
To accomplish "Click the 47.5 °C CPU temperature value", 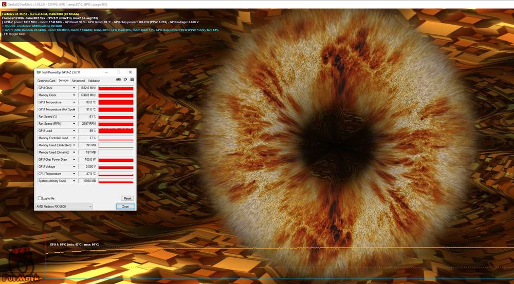I will [87, 174].
